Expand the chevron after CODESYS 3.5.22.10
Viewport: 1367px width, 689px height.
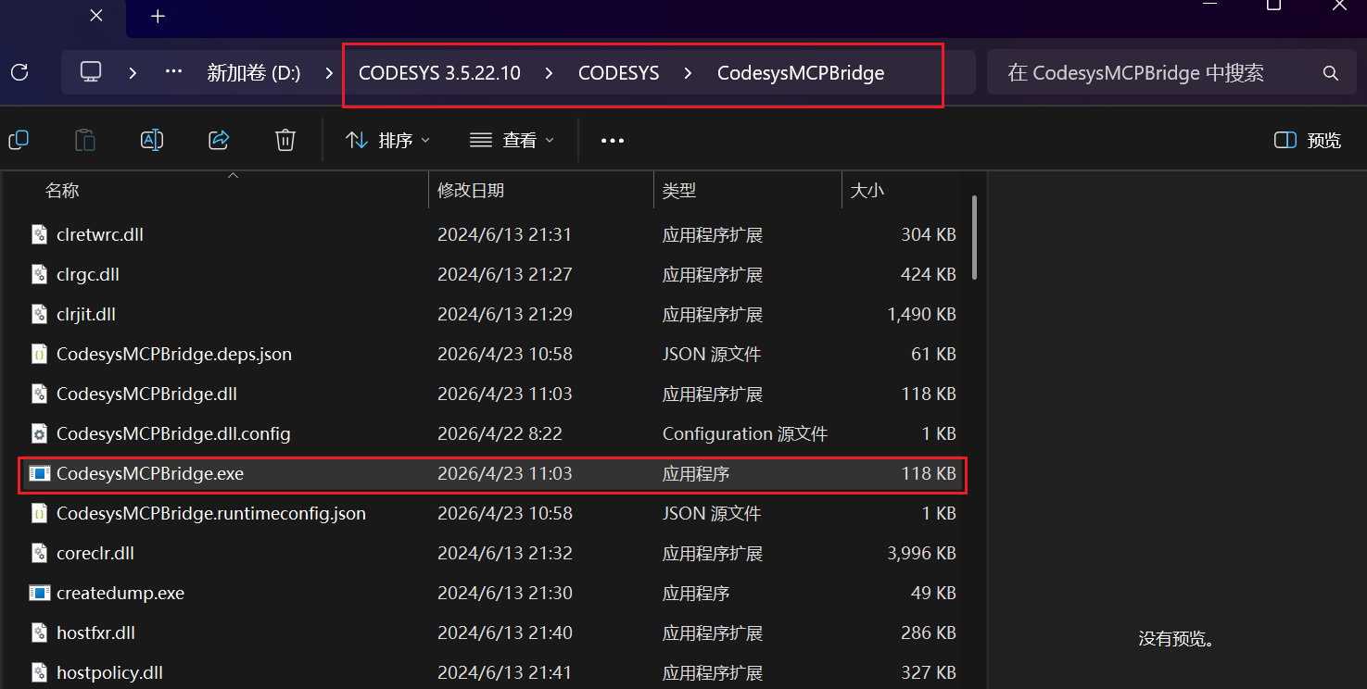[550, 72]
